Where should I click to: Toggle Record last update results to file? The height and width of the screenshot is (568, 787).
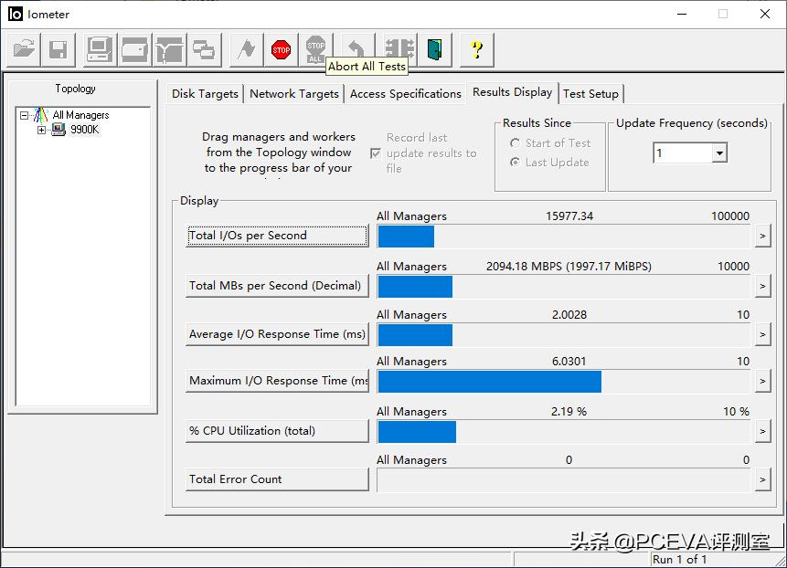pos(376,153)
